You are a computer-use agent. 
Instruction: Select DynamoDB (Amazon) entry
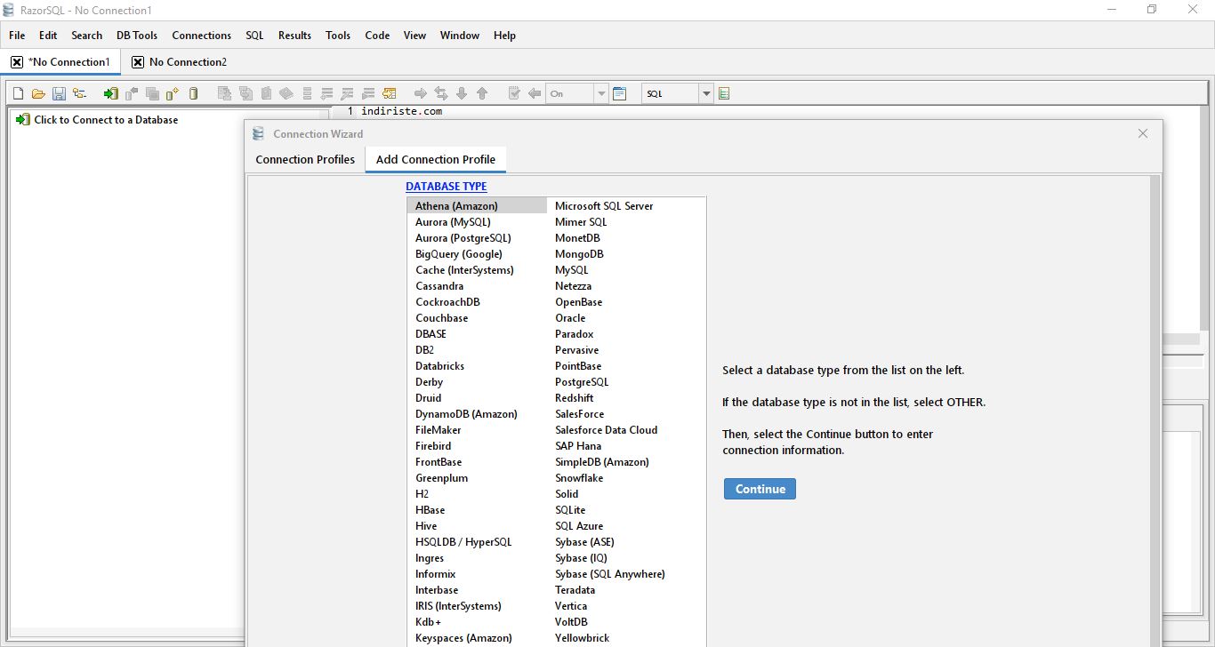tap(466, 414)
